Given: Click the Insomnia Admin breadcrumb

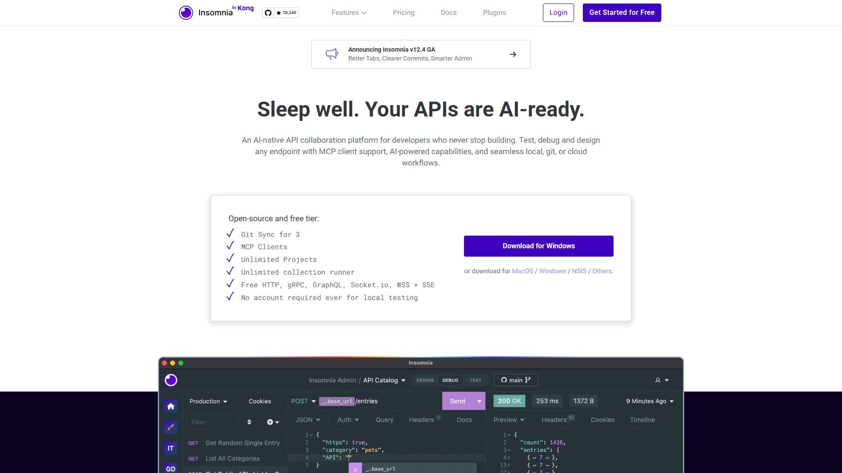Looking at the screenshot, I should pos(332,380).
